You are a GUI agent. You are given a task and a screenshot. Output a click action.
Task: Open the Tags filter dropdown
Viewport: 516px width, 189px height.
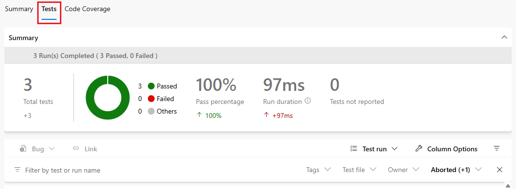(318, 170)
